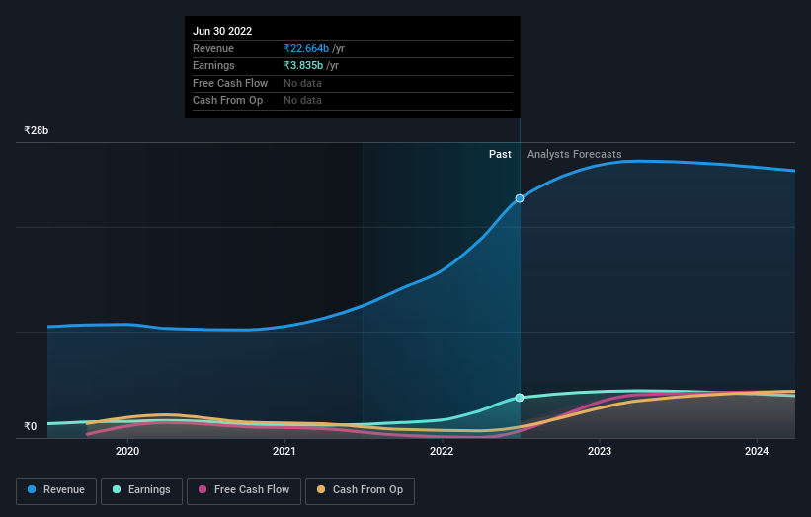Screen dimensions: 811x517
Task: Toggle the Earnings legend series
Action: pyautogui.click(x=141, y=490)
